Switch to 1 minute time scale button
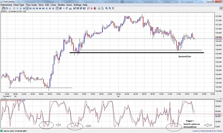Image resolution: width=223 pixels, height=133 pixels. click(17, 9)
